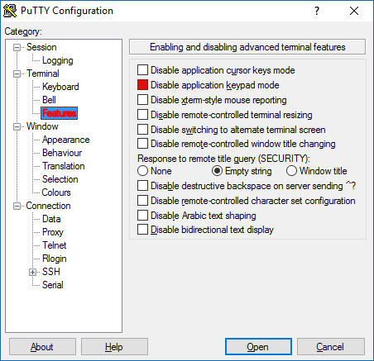This screenshot has width=374, height=361.
Task: Collapse the Terminal tree node
Action: click(x=17, y=74)
